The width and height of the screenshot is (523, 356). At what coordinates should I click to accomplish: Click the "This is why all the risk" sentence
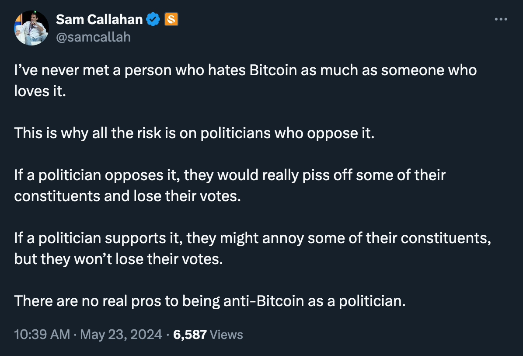coord(195,133)
